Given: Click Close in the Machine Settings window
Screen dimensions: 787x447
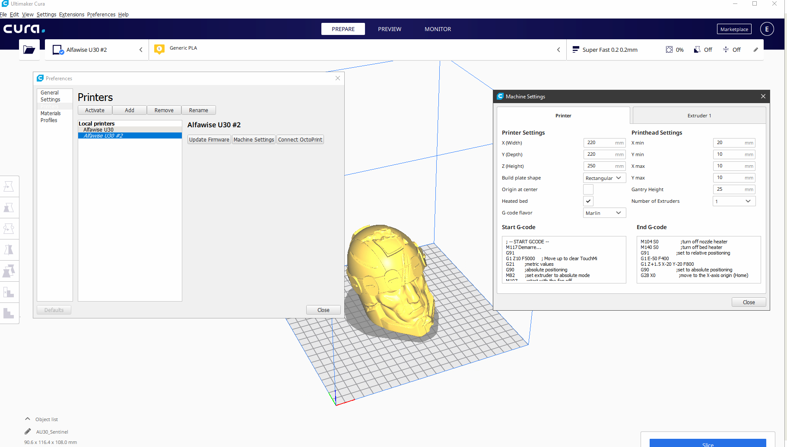Looking at the screenshot, I should tap(749, 302).
